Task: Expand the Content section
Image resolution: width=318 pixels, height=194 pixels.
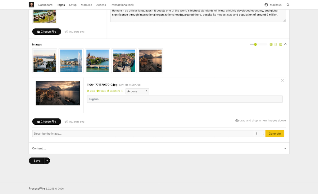Action: [x=285, y=148]
